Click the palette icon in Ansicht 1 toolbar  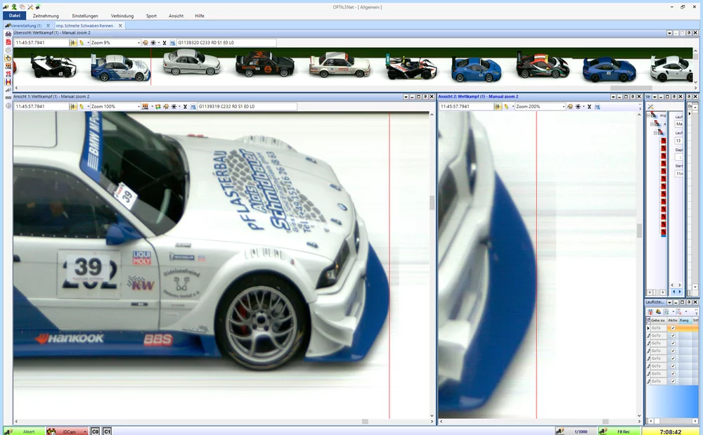point(166,107)
